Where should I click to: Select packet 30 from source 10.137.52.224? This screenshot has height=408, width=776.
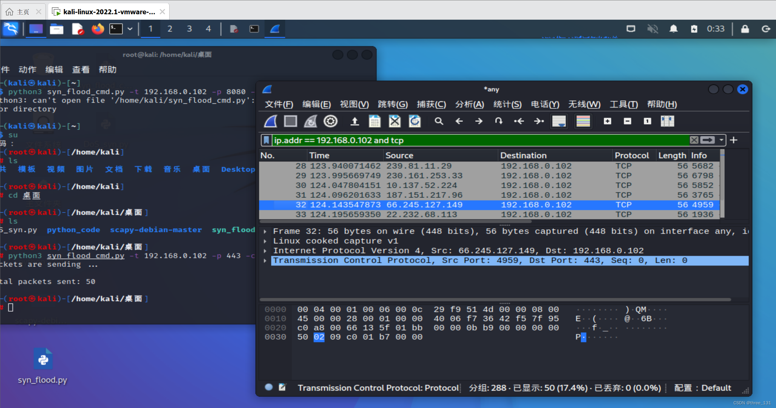point(425,185)
